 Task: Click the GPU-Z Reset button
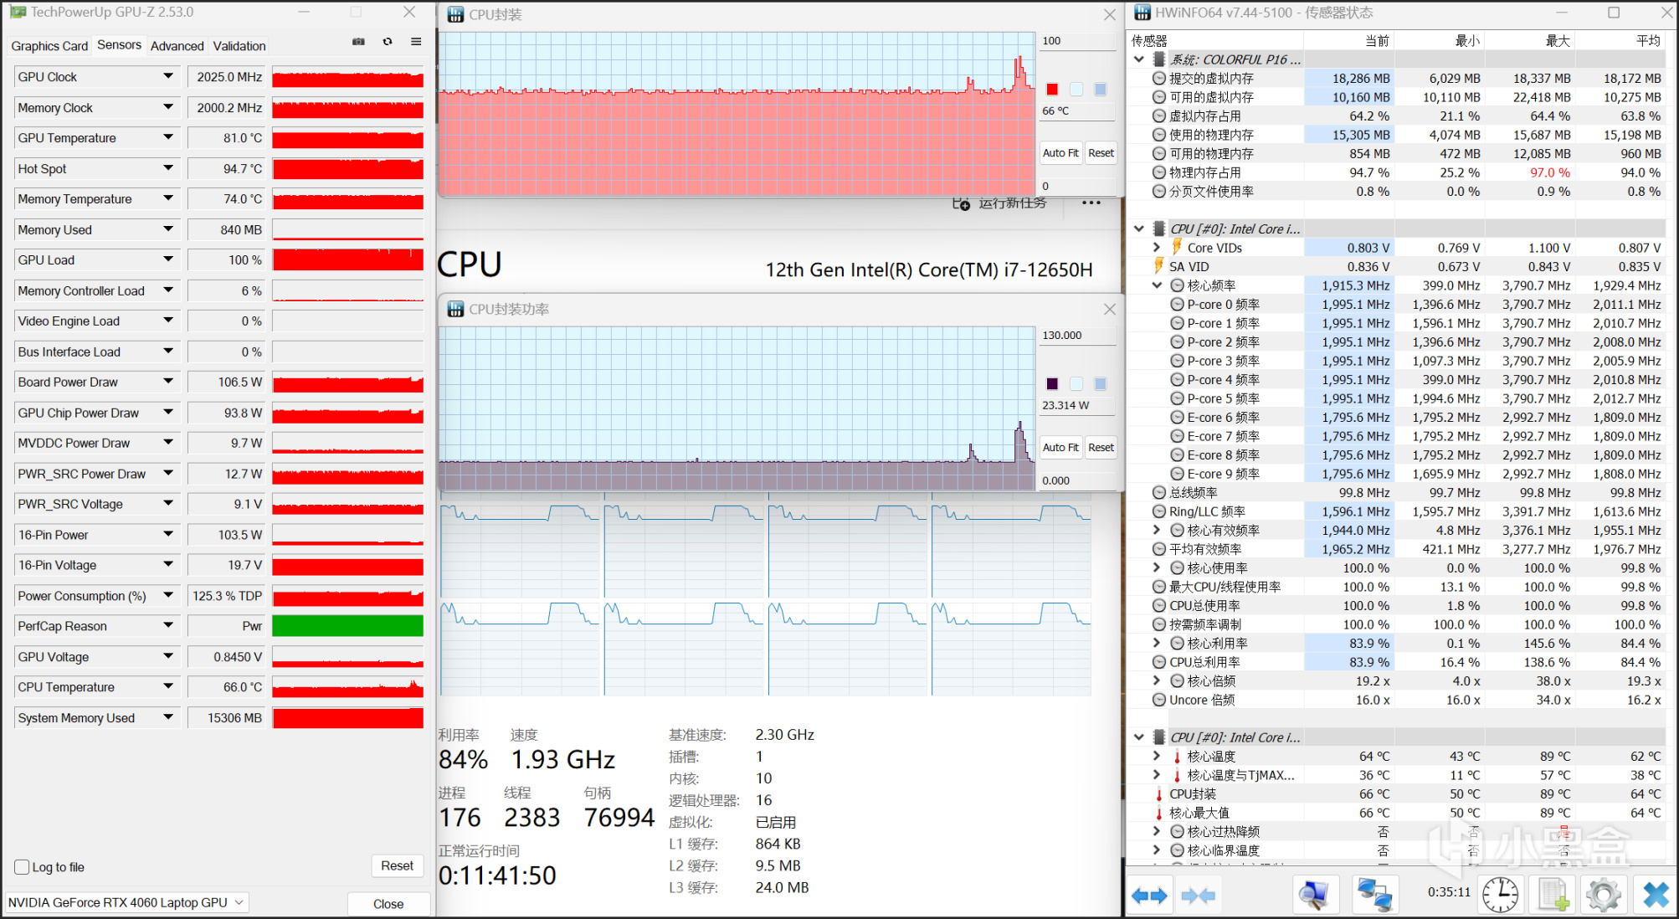[x=397, y=865]
